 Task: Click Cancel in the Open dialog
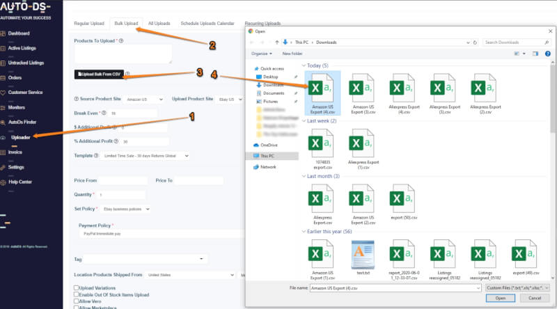[535, 299]
